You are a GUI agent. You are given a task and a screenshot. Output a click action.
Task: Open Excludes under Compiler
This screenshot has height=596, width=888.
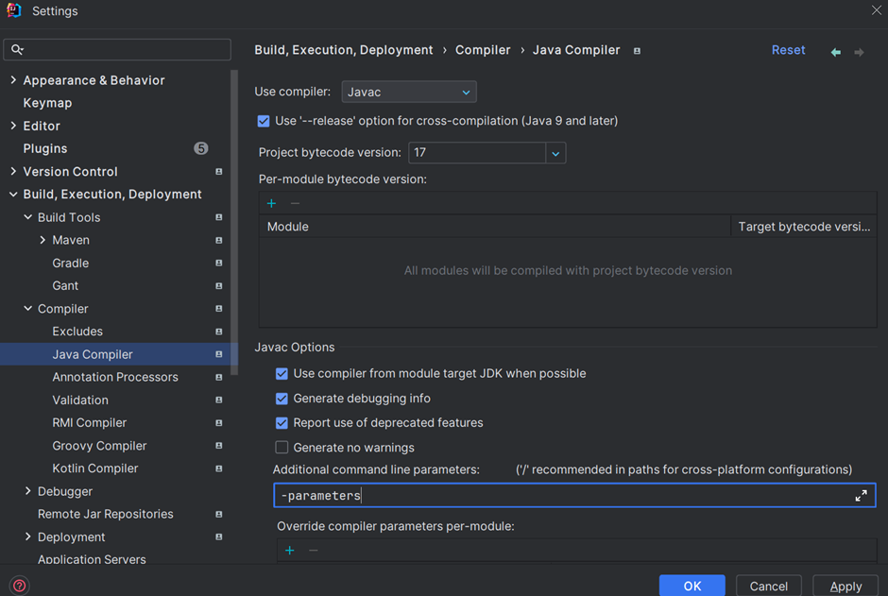pos(77,332)
